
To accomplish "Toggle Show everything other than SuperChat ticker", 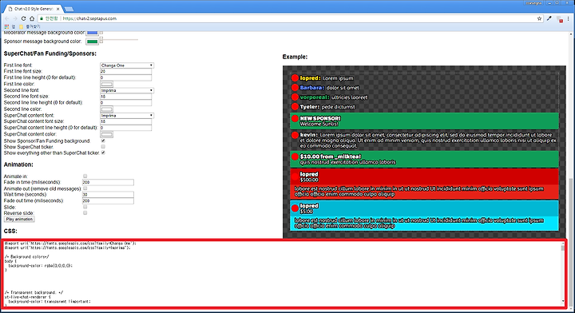I will pos(103,153).
